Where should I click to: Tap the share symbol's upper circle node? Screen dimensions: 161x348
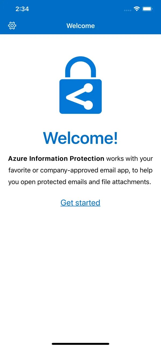pyautogui.click(x=88, y=88)
